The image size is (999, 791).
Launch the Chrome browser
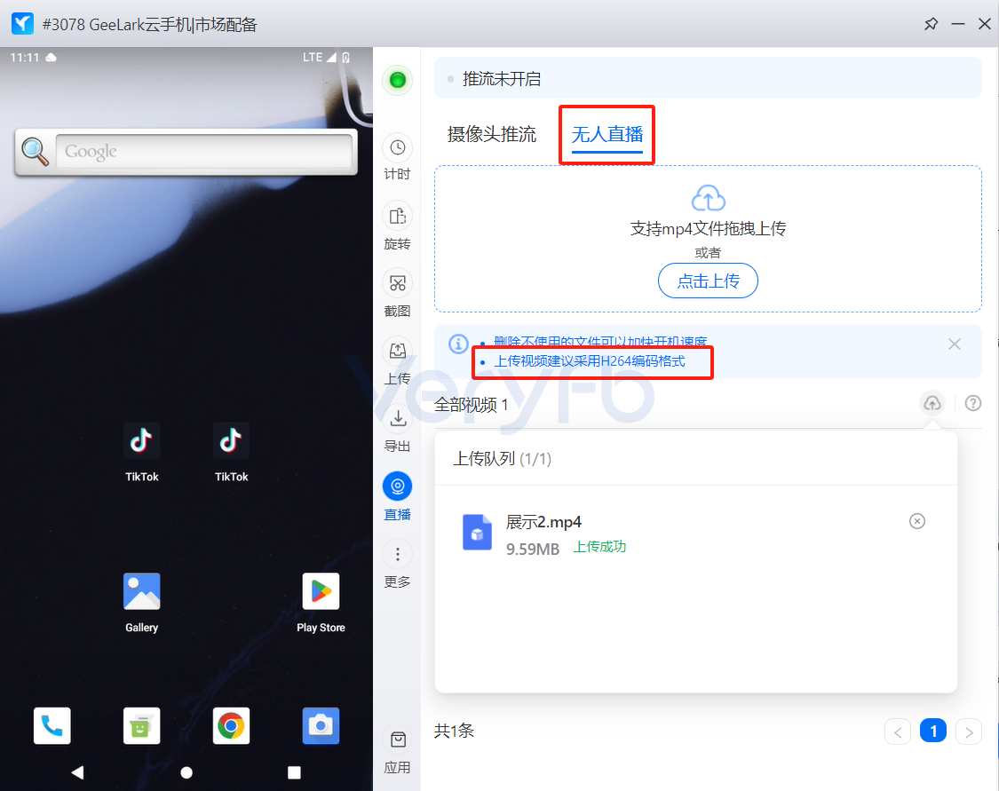point(231,725)
